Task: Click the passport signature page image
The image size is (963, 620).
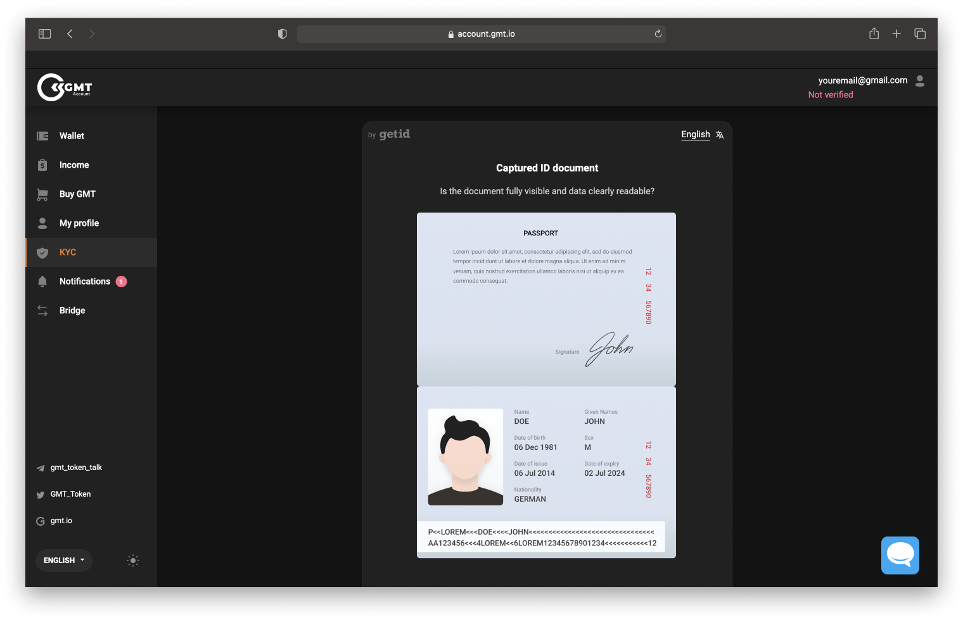Action: pyautogui.click(x=546, y=299)
